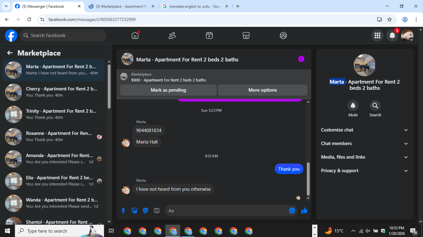423x237 pixels.
Task: Click the Thank you message bubble
Action: coord(289,169)
